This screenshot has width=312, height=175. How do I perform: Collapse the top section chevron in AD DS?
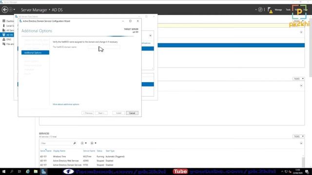[301, 32]
